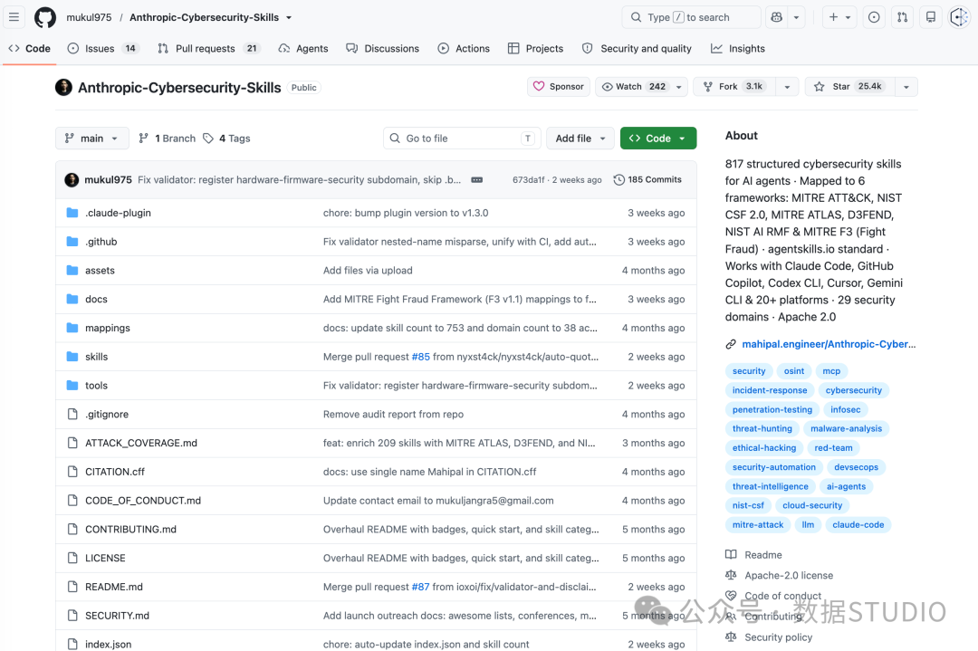Open the Security and quality tab

click(x=638, y=49)
